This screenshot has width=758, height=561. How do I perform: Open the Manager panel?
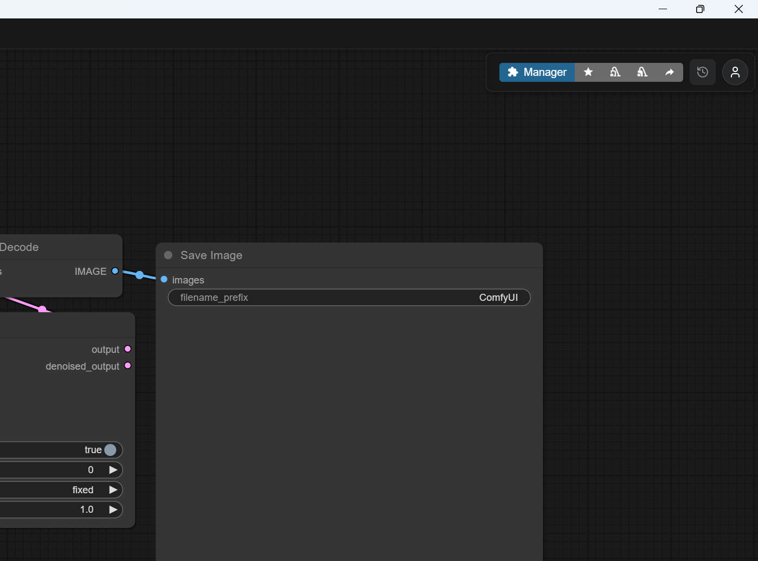coord(537,72)
